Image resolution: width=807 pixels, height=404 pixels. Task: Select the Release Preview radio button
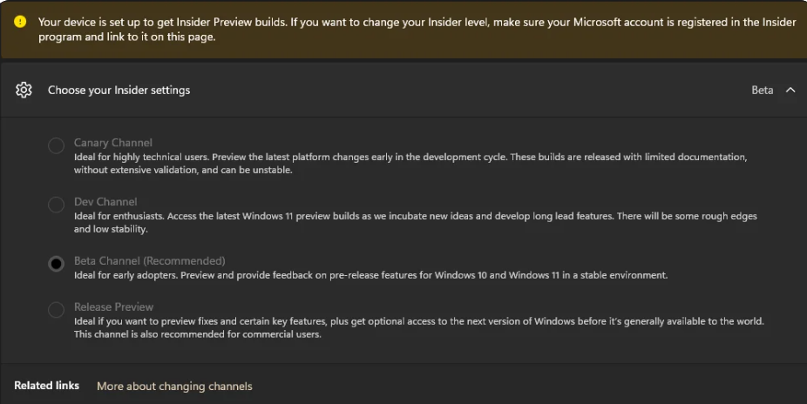click(57, 310)
